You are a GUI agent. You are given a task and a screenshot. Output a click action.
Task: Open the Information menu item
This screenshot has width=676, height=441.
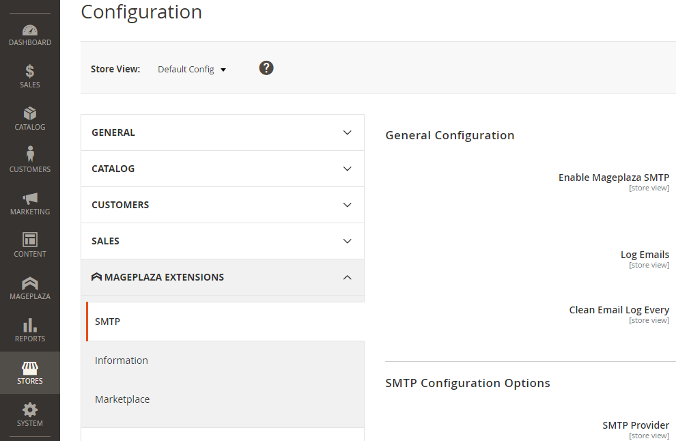[x=122, y=360]
